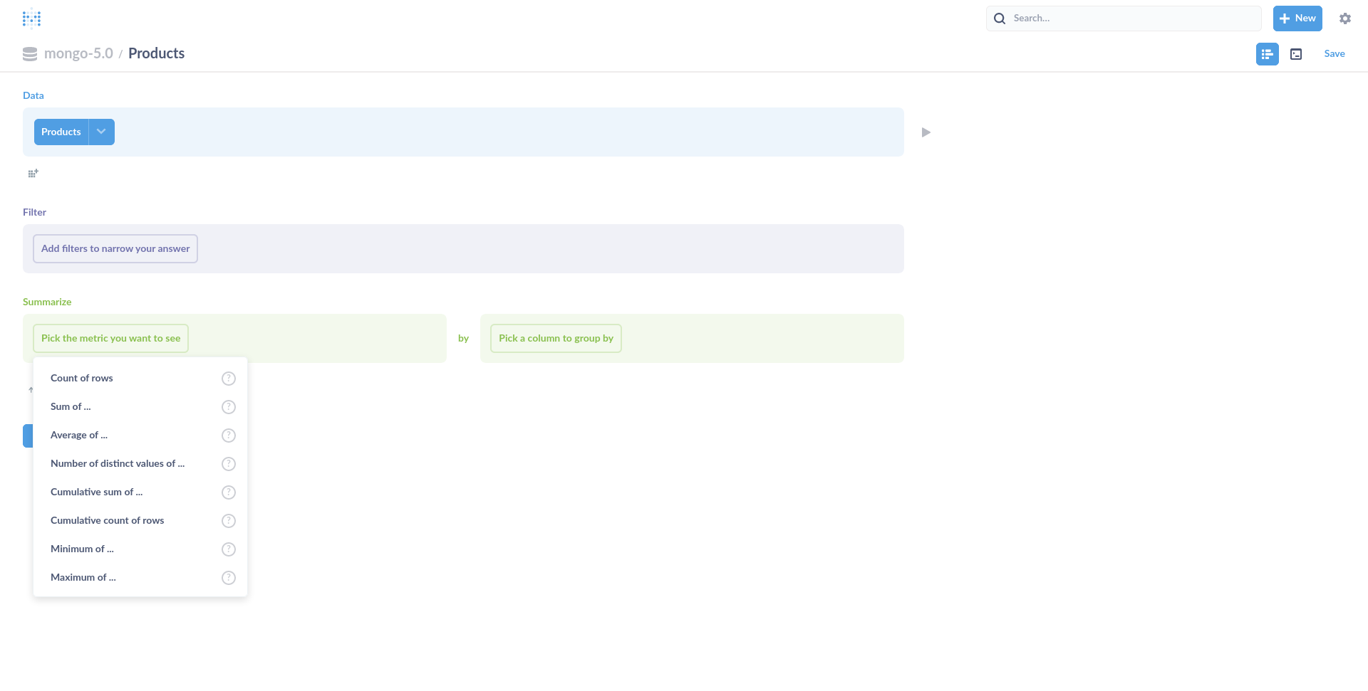Screen dimensions: 1368x691
Task: Select Count of rows from the metric menu
Action: (x=81, y=378)
